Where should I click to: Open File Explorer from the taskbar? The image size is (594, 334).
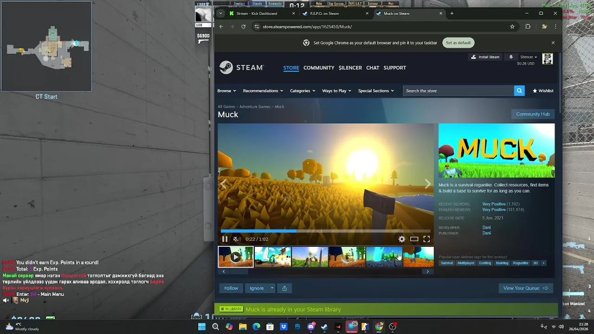coord(243,327)
